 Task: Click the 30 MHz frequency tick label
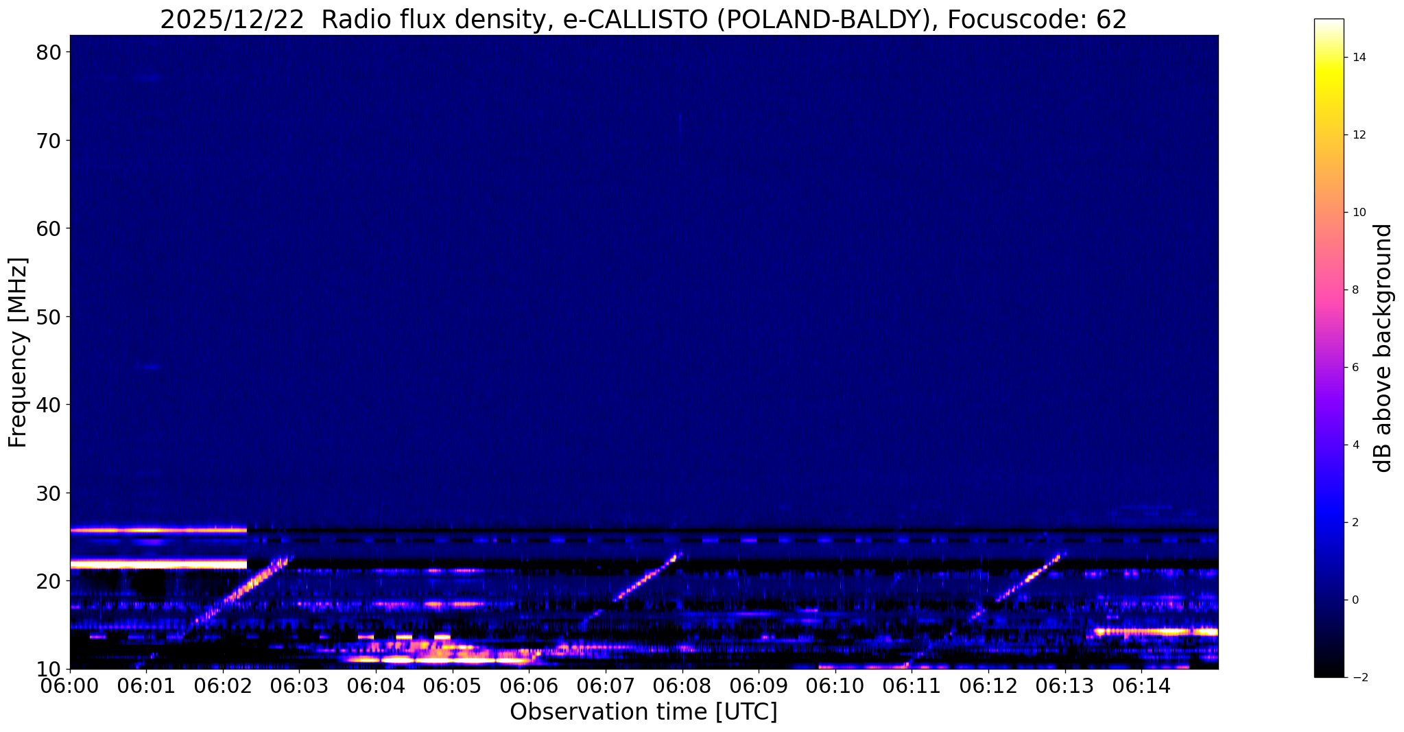(x=47, y=493)
